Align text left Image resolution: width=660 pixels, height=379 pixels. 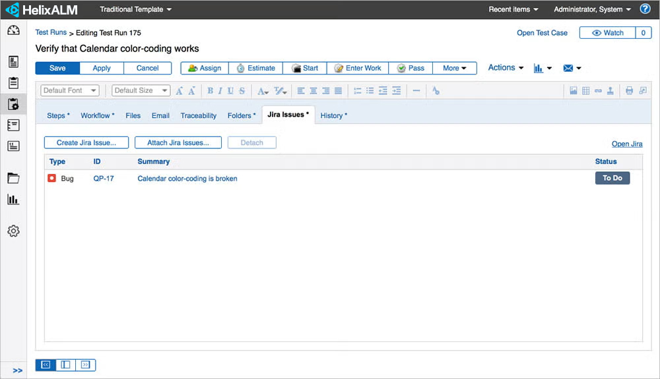[x=301, y=91]
